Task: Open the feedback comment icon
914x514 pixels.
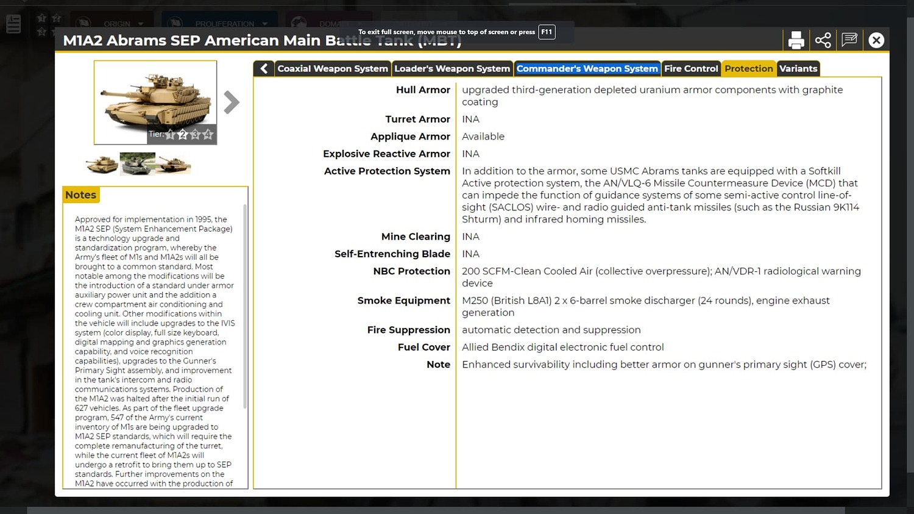Action: coord(849,40)
